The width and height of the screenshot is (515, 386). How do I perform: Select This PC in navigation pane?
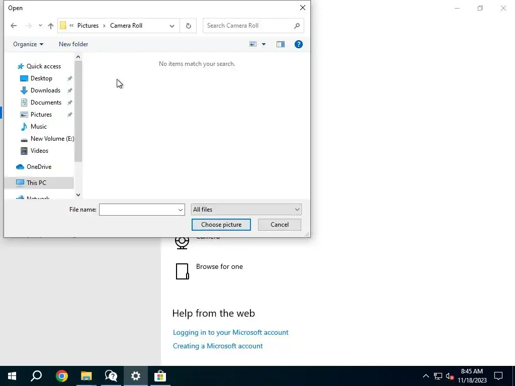pyautogui.click(x=39, y=183)
